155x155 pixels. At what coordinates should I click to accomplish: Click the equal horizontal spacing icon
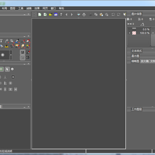pyautogui.click(x=10, y=90)
